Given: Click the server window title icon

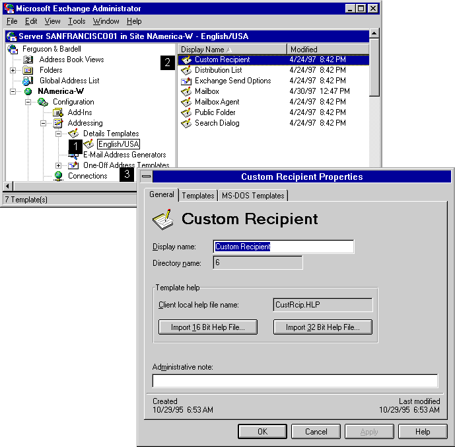Looking at the screenshot, I should pos(12,36).
